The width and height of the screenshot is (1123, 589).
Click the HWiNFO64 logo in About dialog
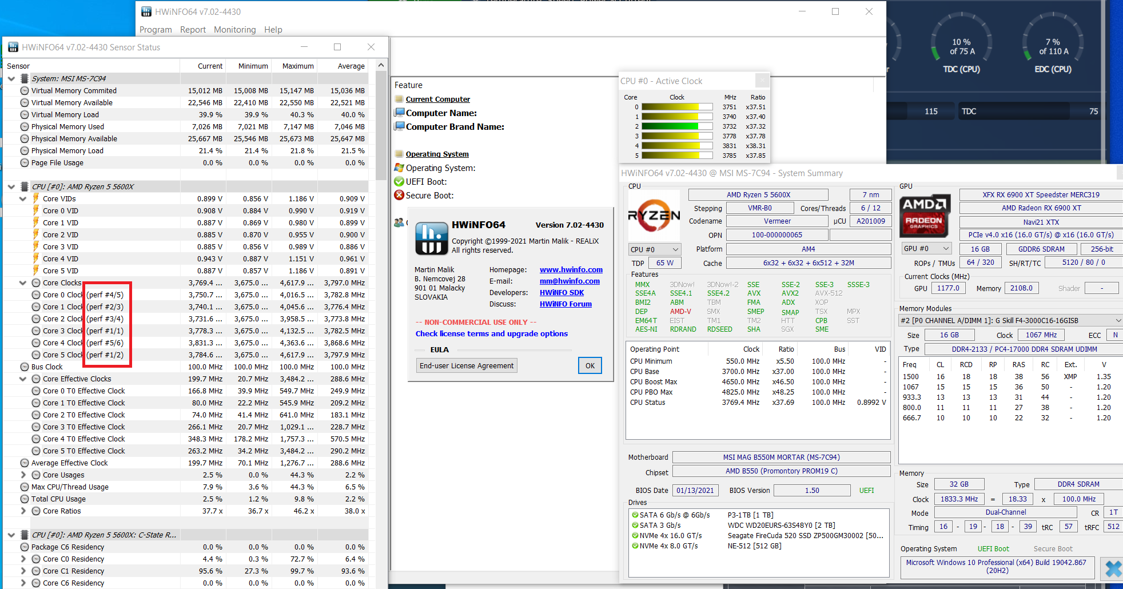tap(431, 238)
